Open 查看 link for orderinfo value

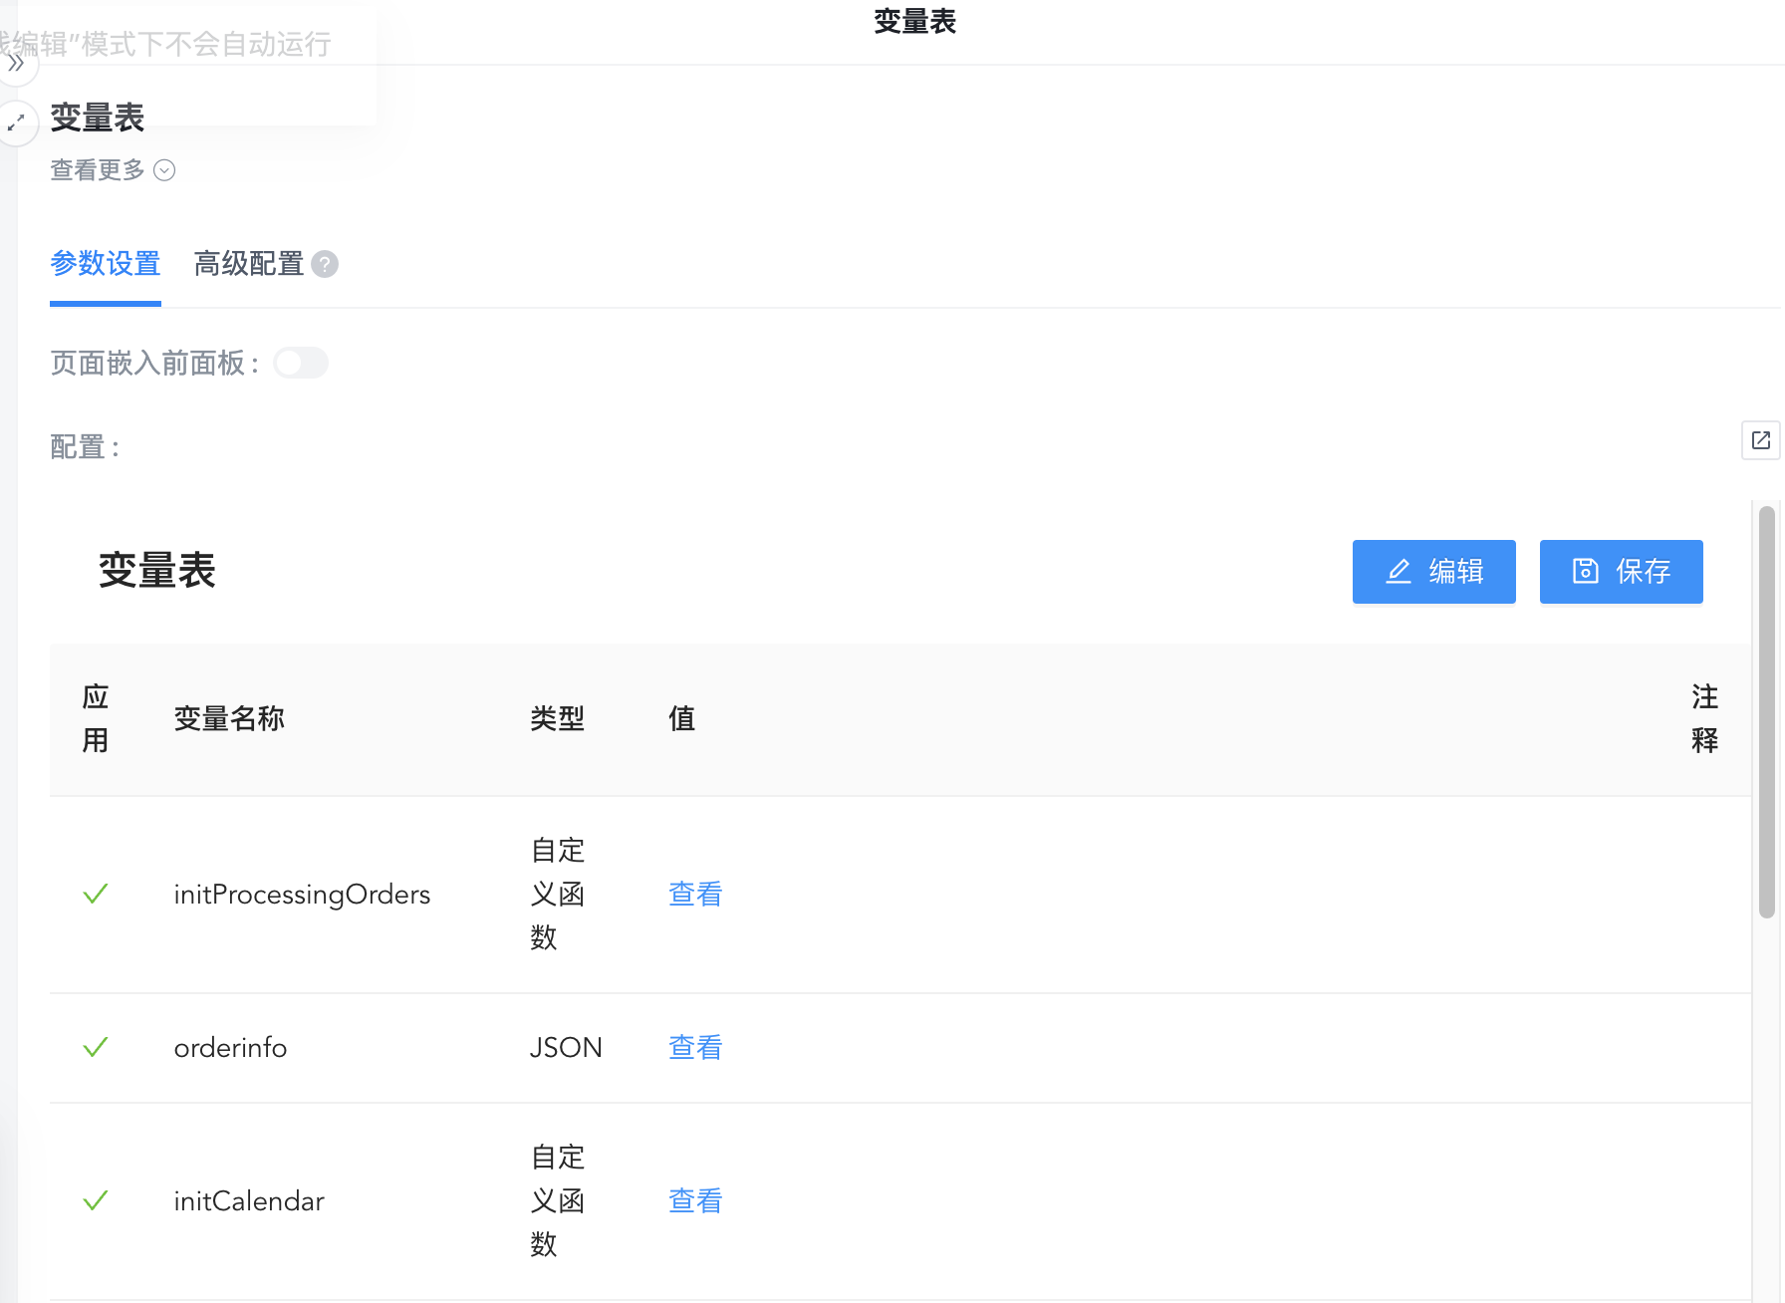pyautogui.click(x=694, y=1047)
